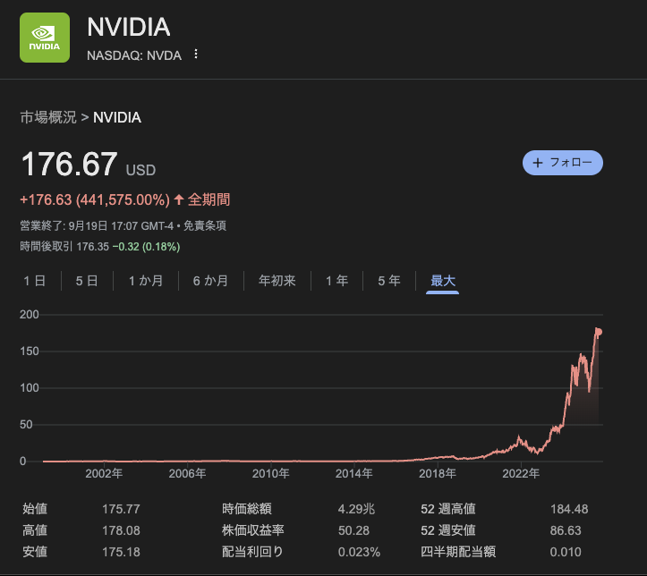The height and width of the screenshot is (576, 647).
Task: Switch chart to 1年 range
Action: (x=336, y=281)
